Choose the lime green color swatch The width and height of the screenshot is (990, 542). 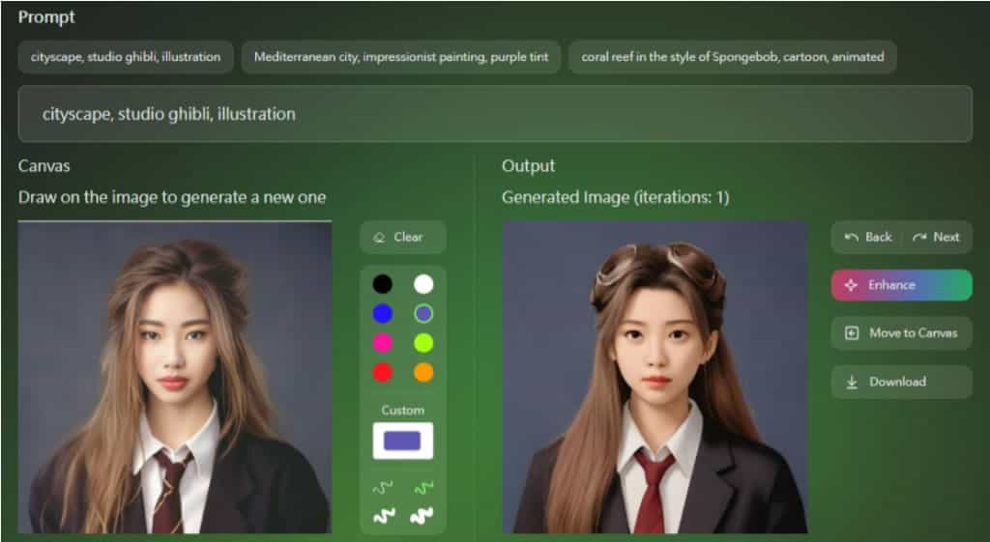(423, 343)
